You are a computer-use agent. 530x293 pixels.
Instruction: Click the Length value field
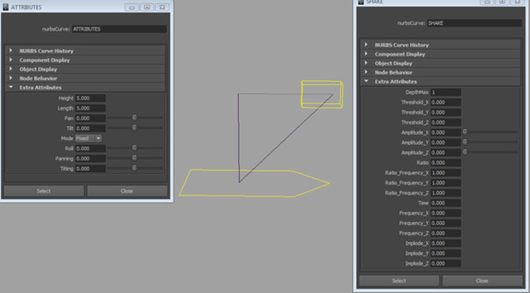[x=90, y=108]
